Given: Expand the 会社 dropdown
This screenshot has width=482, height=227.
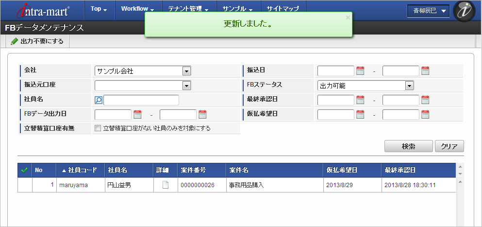Looking at the screenshot, I should coord(186,71).
